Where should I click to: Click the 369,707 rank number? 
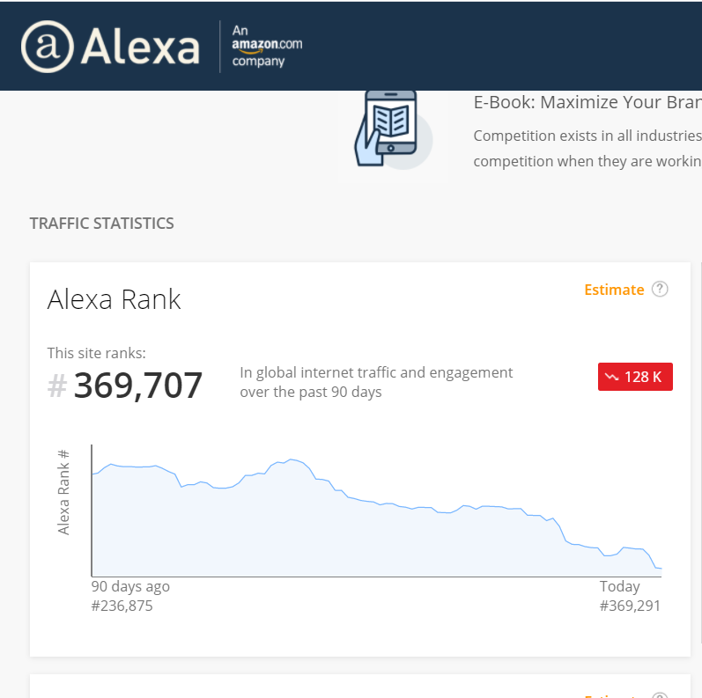point(138,386)
